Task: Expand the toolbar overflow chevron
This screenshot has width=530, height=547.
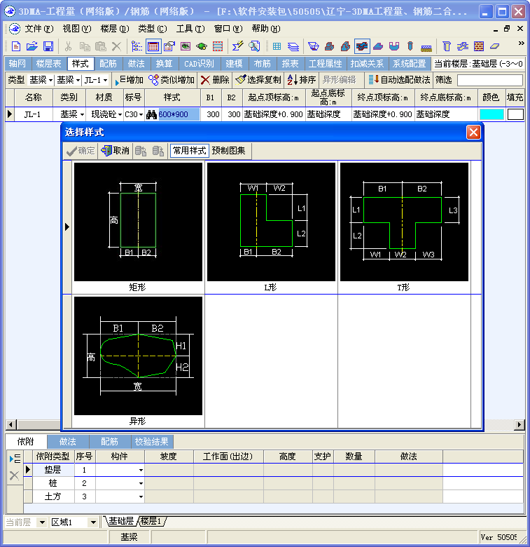Action: 522,43
